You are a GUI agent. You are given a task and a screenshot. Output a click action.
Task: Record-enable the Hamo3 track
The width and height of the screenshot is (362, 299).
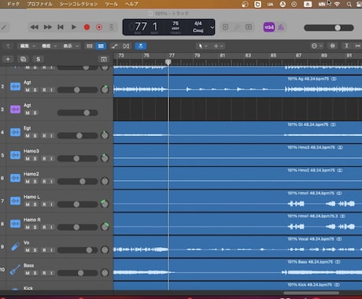point(44,158)
